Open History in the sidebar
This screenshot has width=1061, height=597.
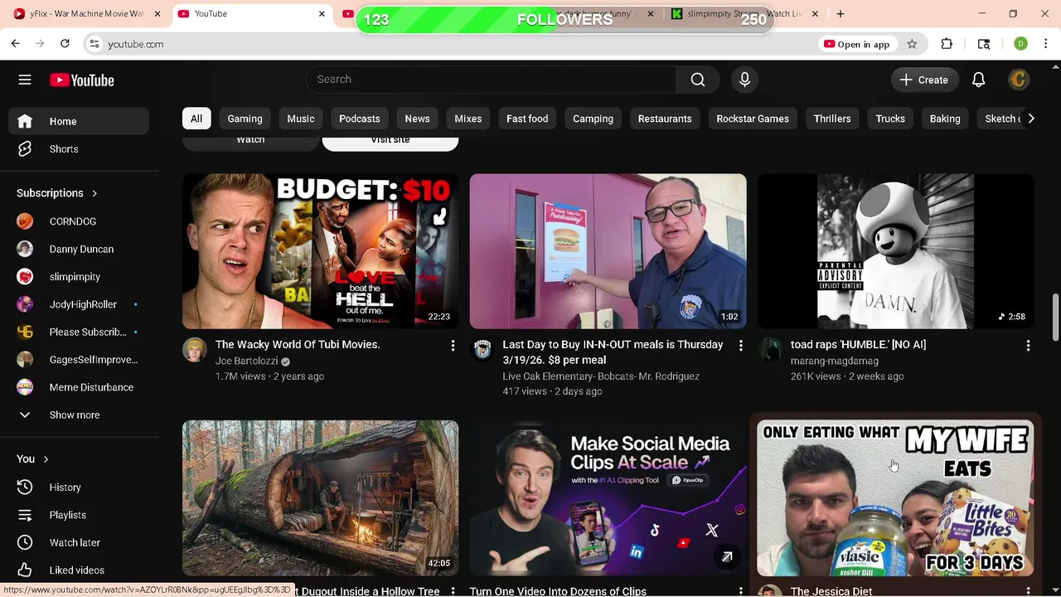pos(80,488)
